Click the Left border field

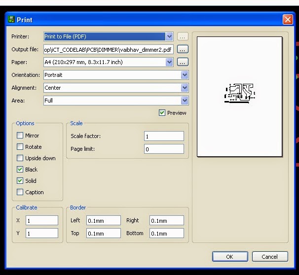coord(104,220)
